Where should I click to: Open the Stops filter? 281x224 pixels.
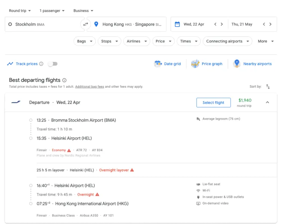109,41
